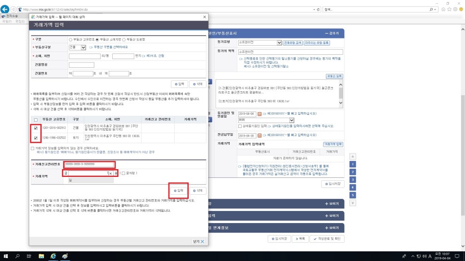This screenshot has height=261, width=465.
Task: Click the 입력 button under the property form
Action: click(180, 84)
